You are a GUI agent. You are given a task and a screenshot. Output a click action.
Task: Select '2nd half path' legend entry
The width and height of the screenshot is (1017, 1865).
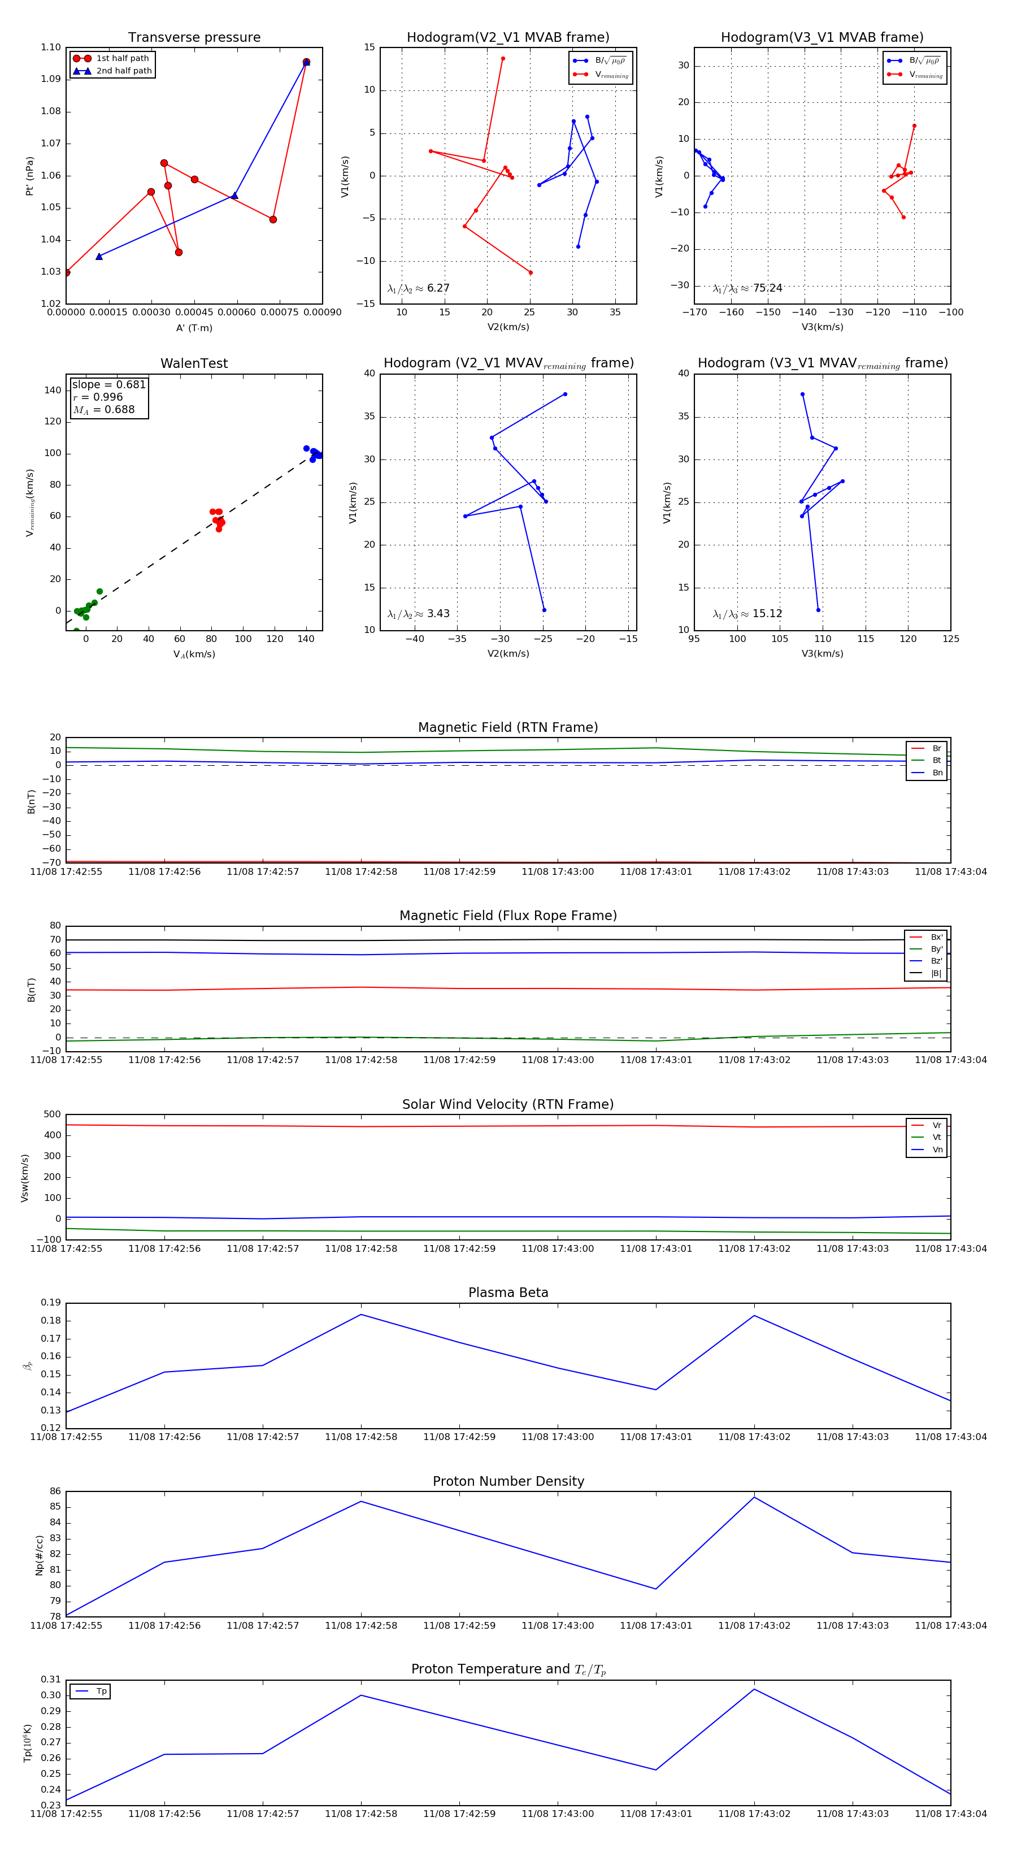[113, 71]
